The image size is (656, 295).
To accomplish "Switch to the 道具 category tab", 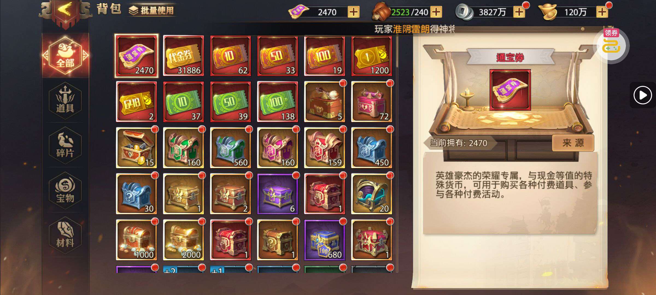I will 65,101.
